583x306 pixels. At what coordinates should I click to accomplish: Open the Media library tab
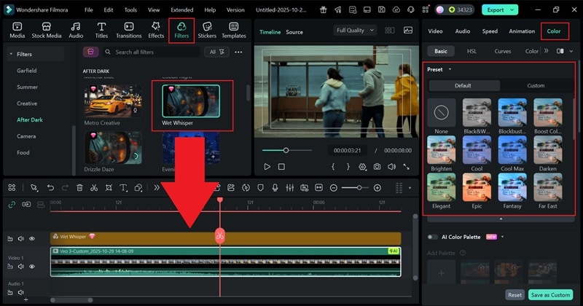click(x=17, y=30)
